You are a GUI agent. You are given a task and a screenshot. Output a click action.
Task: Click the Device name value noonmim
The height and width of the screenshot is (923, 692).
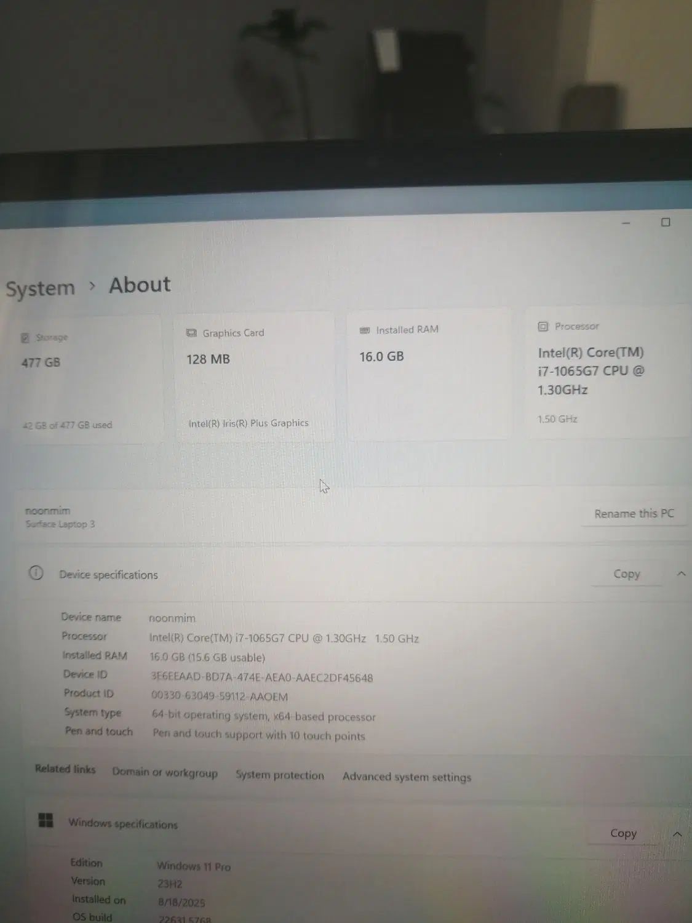pyautogui.click(x=172, y=618)
